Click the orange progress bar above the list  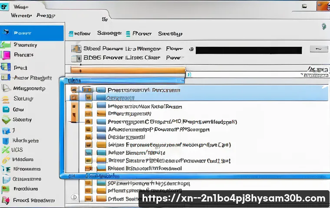(128, 70)
